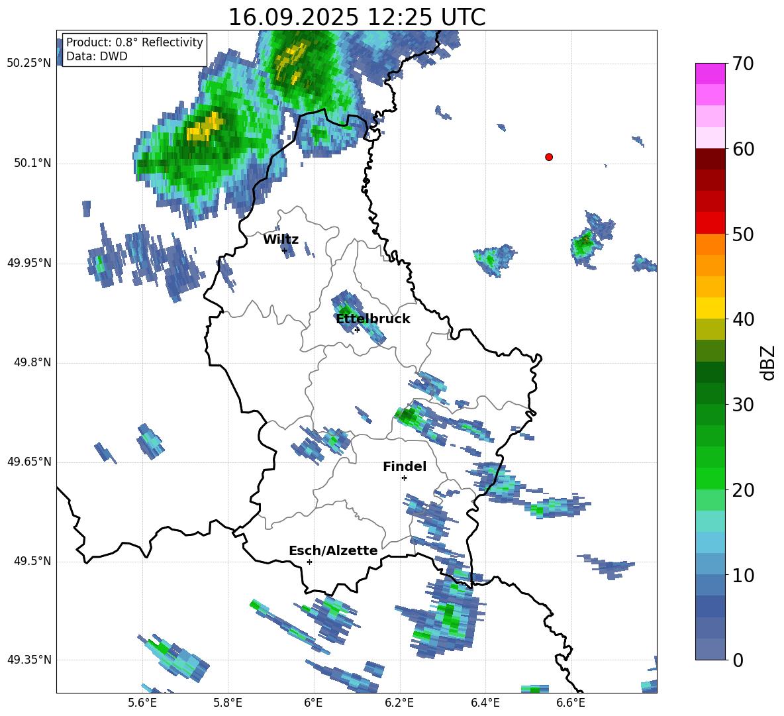Click the 40 colorbar tick label

[x=743, y=319]
